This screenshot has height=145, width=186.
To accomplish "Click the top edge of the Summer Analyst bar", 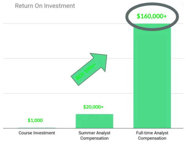I will pos(94,114).
